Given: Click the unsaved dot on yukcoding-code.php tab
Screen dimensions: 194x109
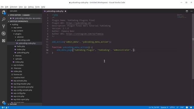Looking at the screenshot, I should coord(65,11).
